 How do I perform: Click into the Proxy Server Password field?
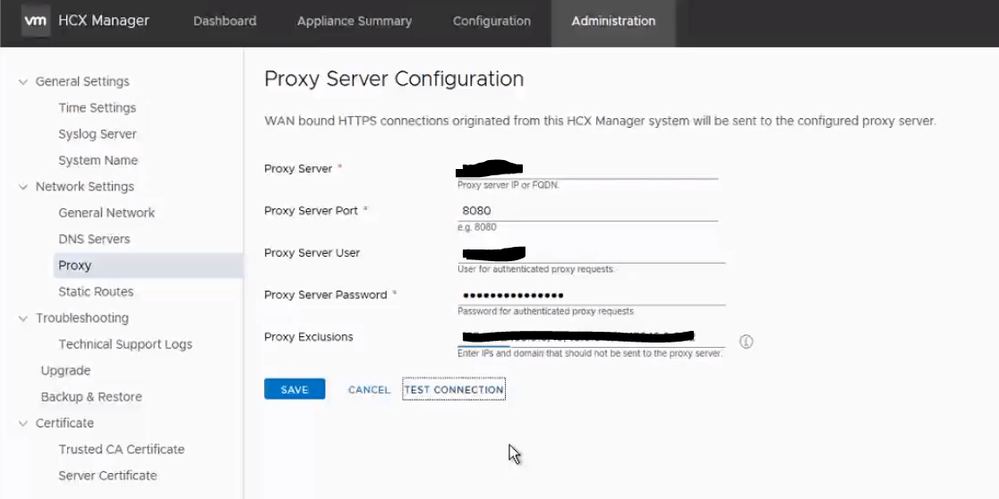(591, 295)
